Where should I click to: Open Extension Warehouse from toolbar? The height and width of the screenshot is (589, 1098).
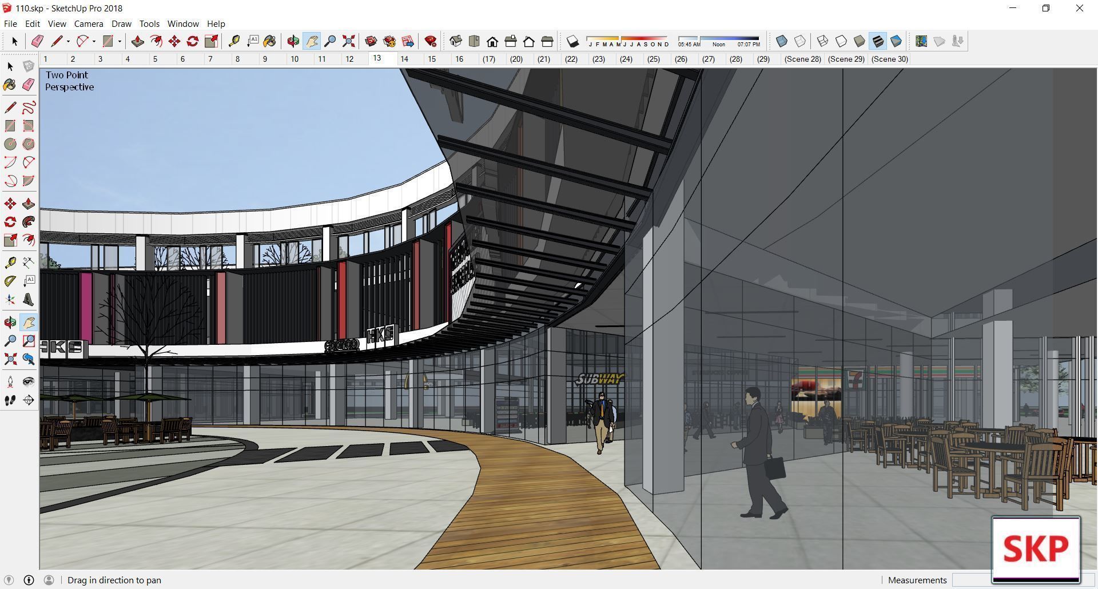[389, 41]
